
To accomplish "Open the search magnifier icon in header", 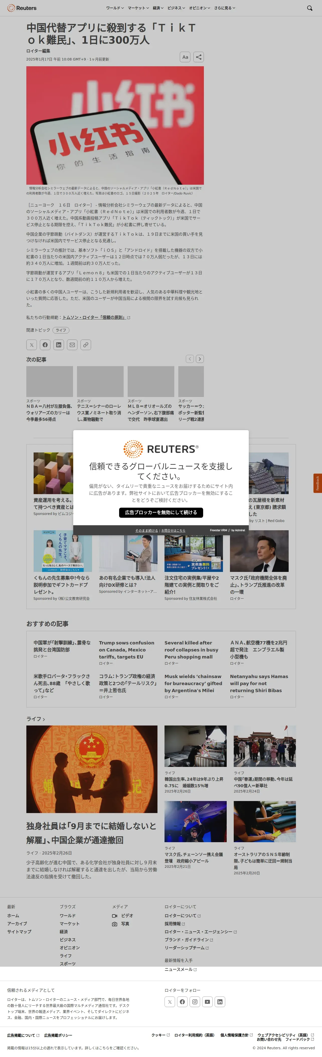I will (310, 8).
